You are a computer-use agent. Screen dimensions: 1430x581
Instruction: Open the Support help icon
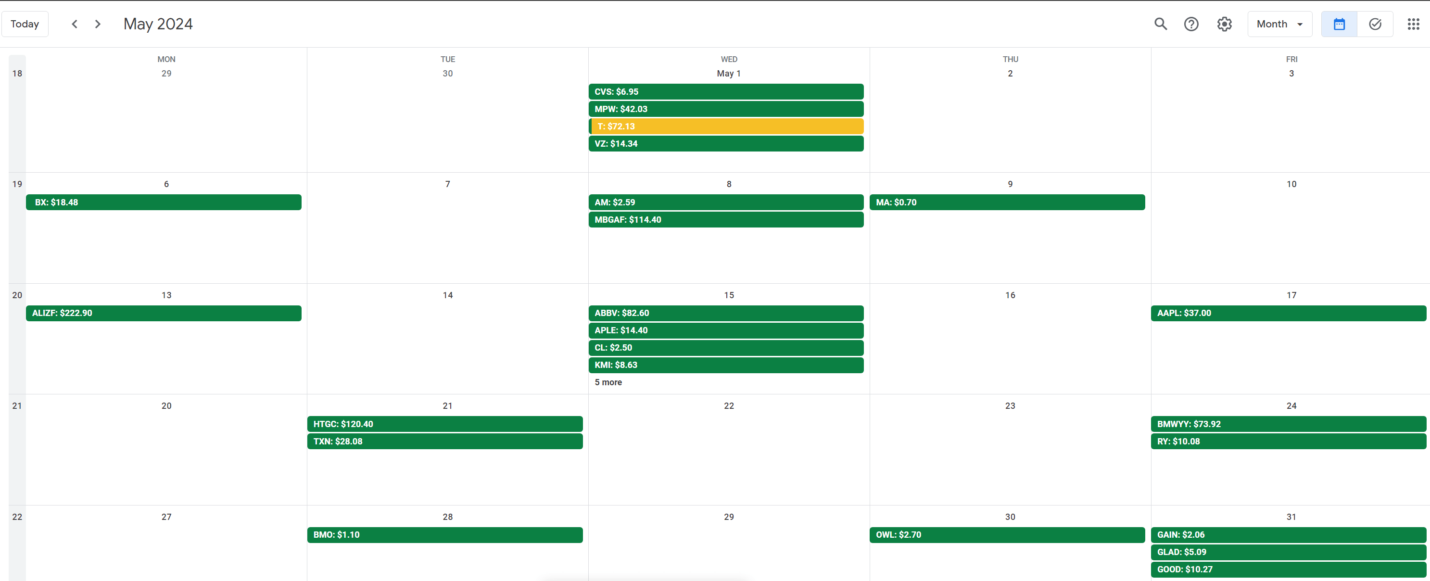pos(1191,24)
